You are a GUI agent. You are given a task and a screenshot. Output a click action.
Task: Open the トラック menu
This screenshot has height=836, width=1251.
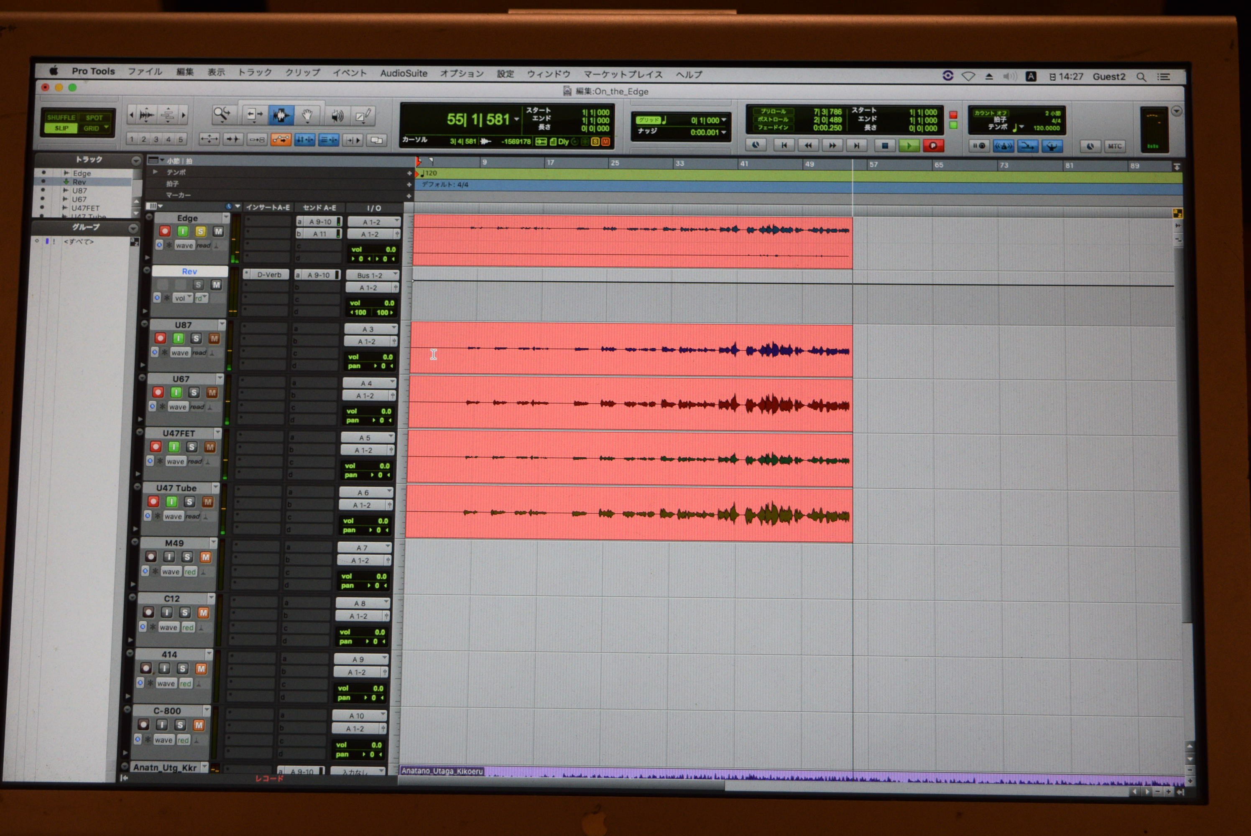[x=254, y=72]
